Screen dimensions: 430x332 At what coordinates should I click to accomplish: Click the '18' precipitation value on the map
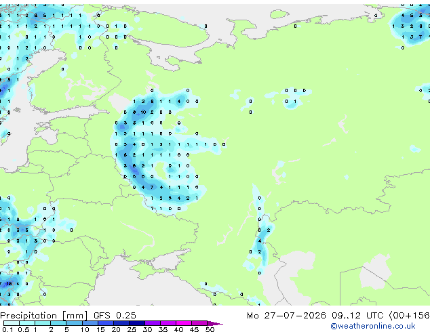[9, 284]
